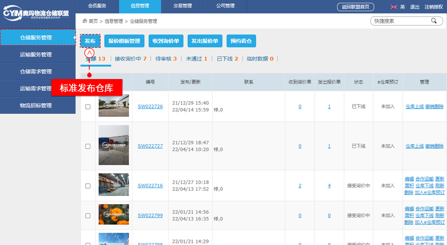Select the checkbox for row SW022727
Image resolution: width=447 pixels, height=245 pixels.
tap(88, 146)
